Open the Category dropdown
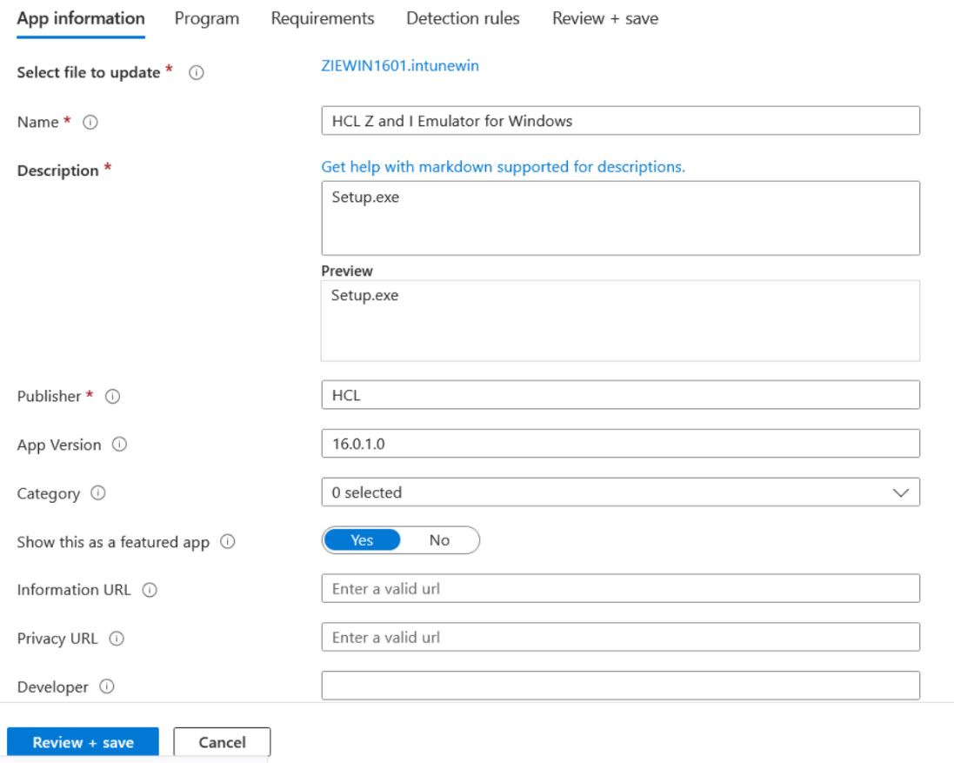 (x=620, y=492)
